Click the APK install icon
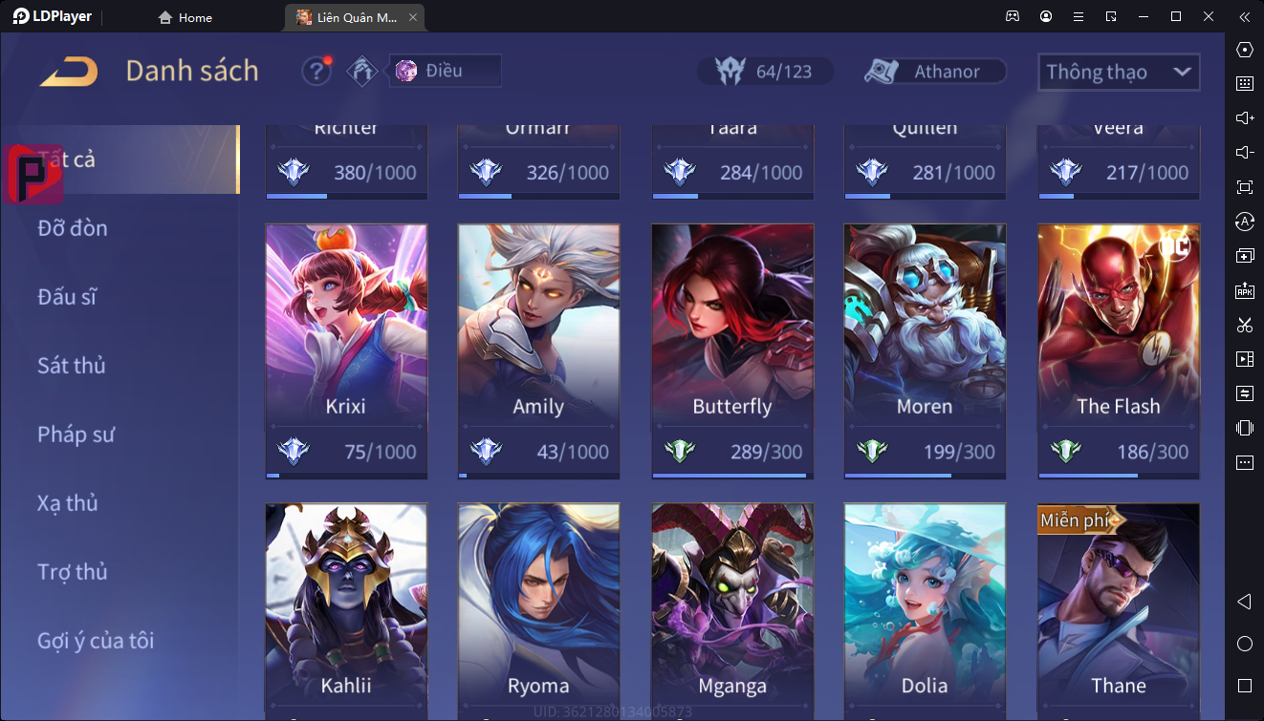The height and width of the screenshot is (721, 1264). pyautogui.click(x=1244, y=290)
